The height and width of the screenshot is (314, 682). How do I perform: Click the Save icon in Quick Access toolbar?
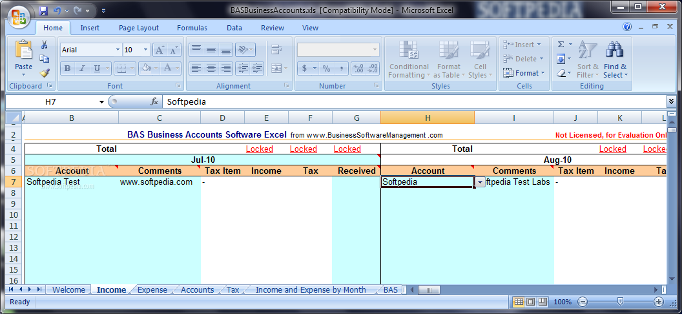click(x=43, y=10)
